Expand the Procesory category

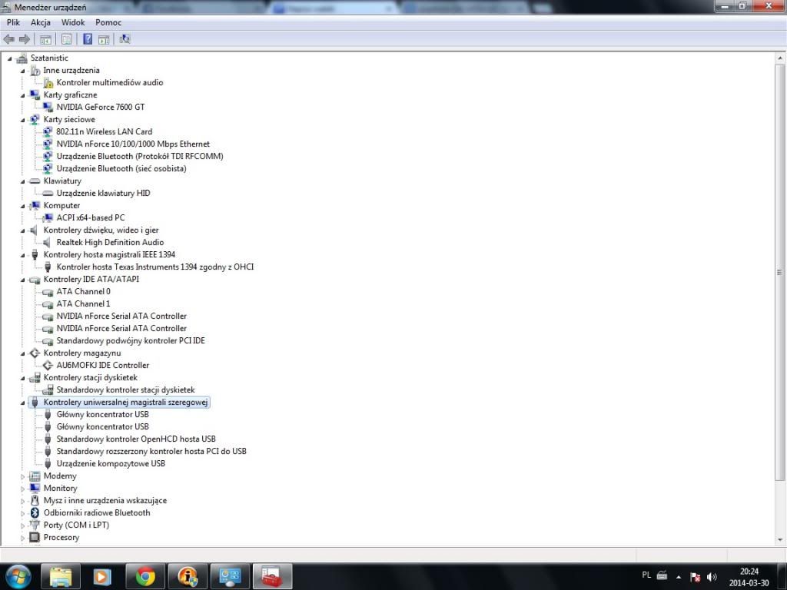click(22, 538)
